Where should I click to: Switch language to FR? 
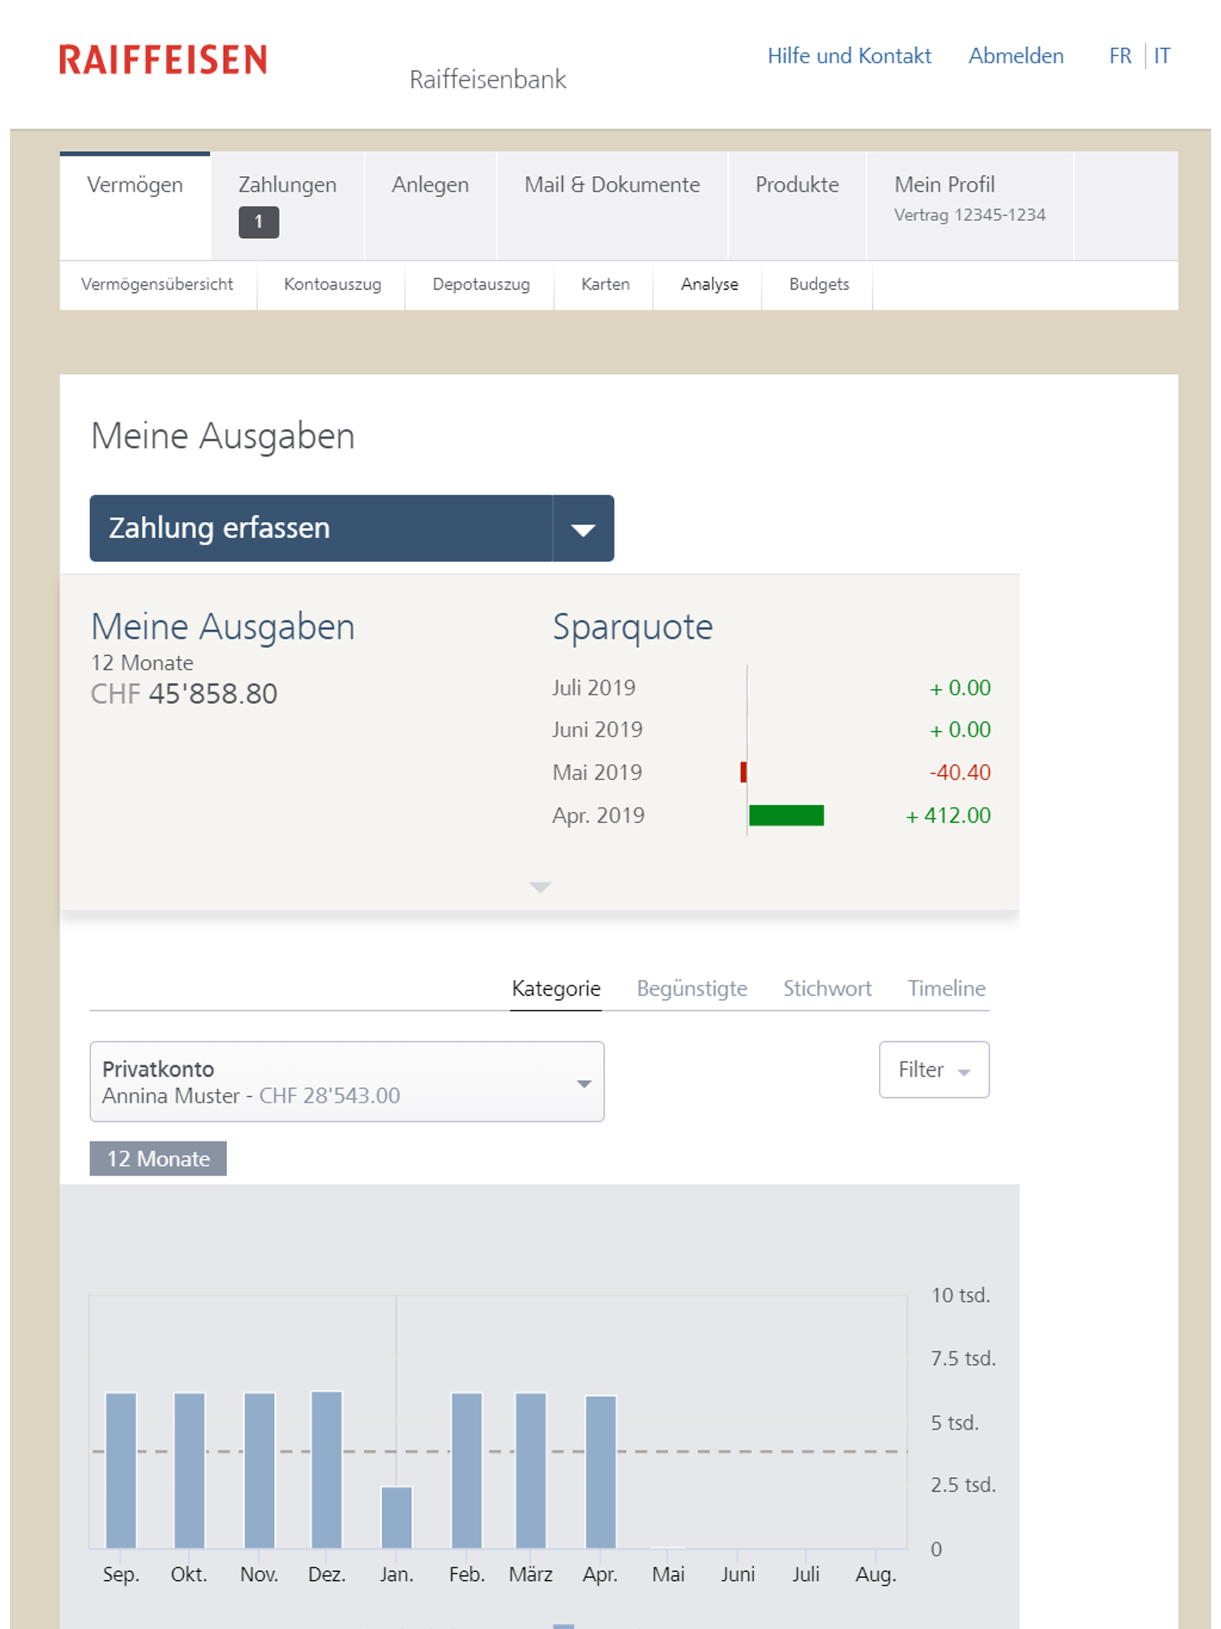click(x=1120, y=56)
